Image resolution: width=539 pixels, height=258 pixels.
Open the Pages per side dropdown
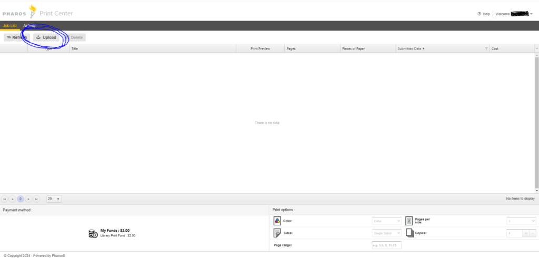tap(521, 221)
